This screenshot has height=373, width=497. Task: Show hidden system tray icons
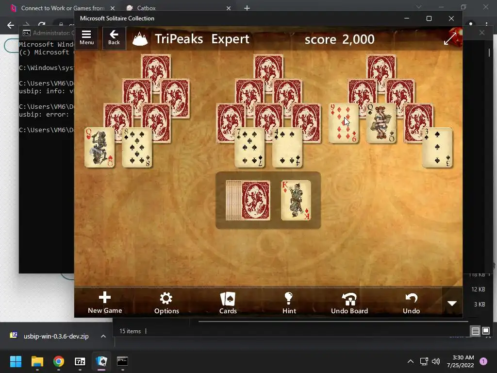click(410, 361)
